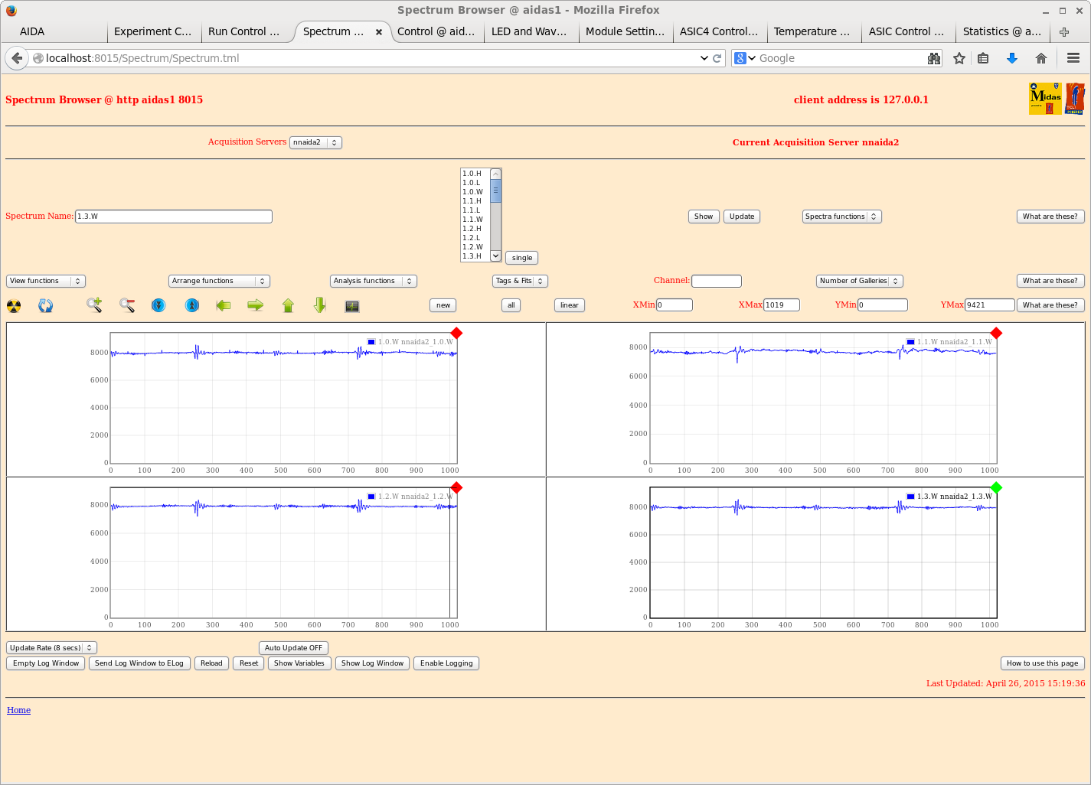Viewport: 1091px width, 785px height.
Task: Click the linear scale button
Action: [570, 305]
